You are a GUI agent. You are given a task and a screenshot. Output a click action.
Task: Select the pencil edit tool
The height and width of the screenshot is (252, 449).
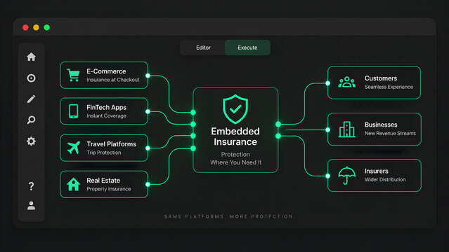[31, 99]
